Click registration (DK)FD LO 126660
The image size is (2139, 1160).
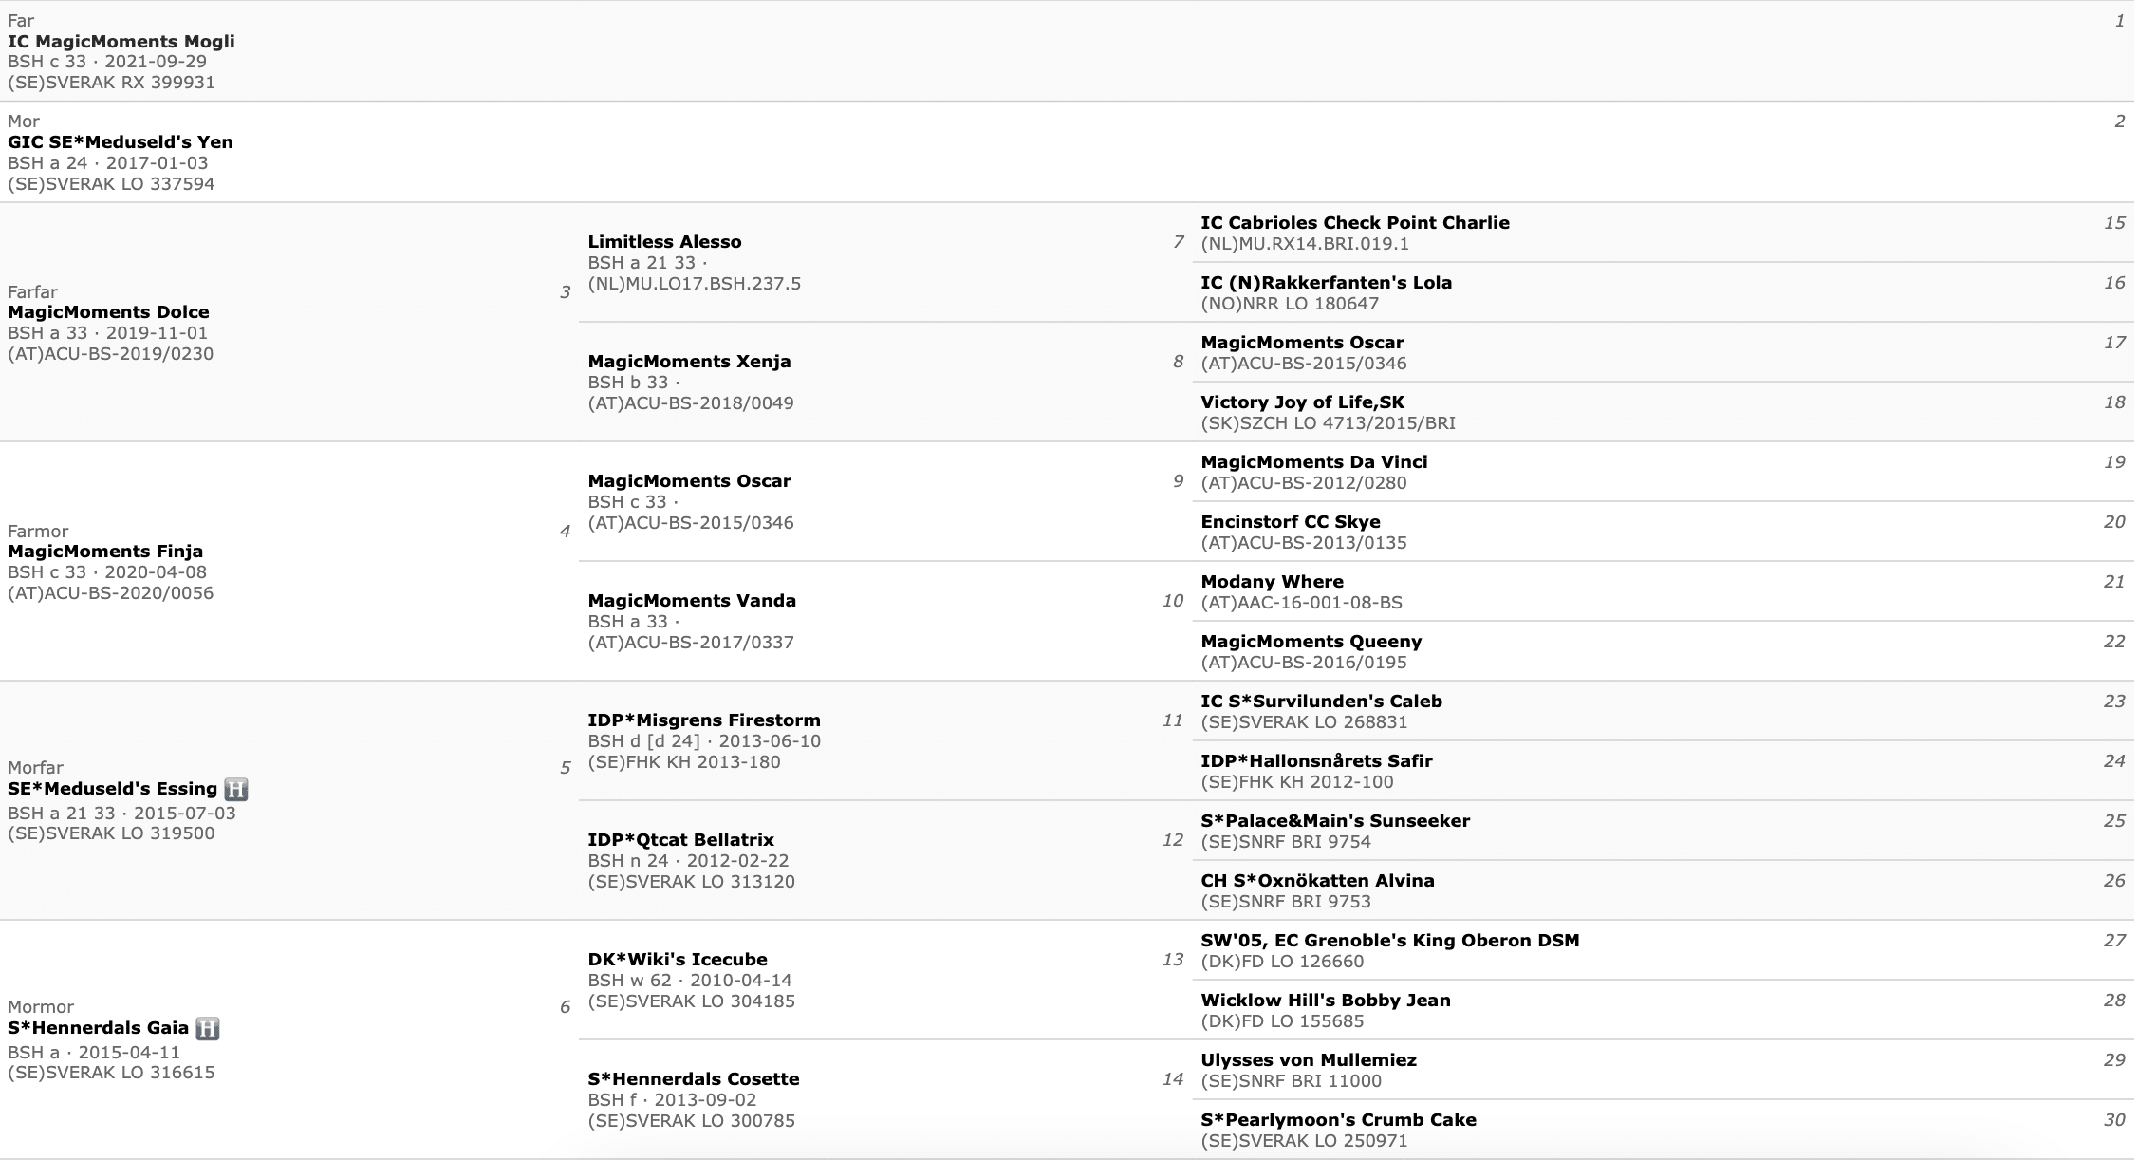pos(1282,962)
